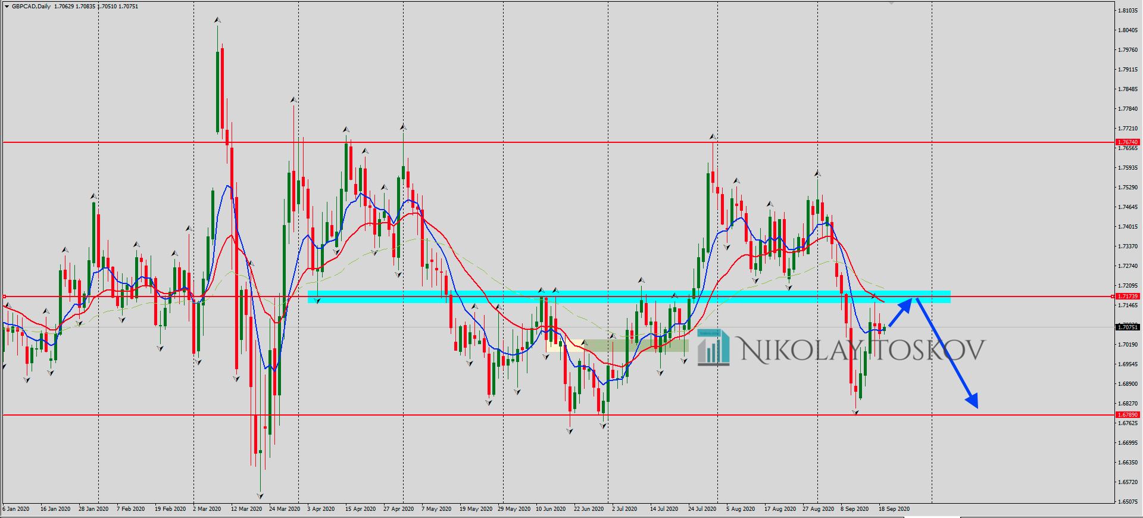Image resolution: width=1143 pixels, height=518 pixels.
Task: Click price axis value 1.69545
Action: (x=1128, y=364)
